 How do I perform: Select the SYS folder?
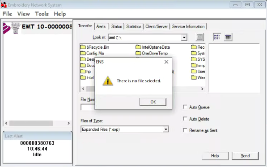[198, 59]
